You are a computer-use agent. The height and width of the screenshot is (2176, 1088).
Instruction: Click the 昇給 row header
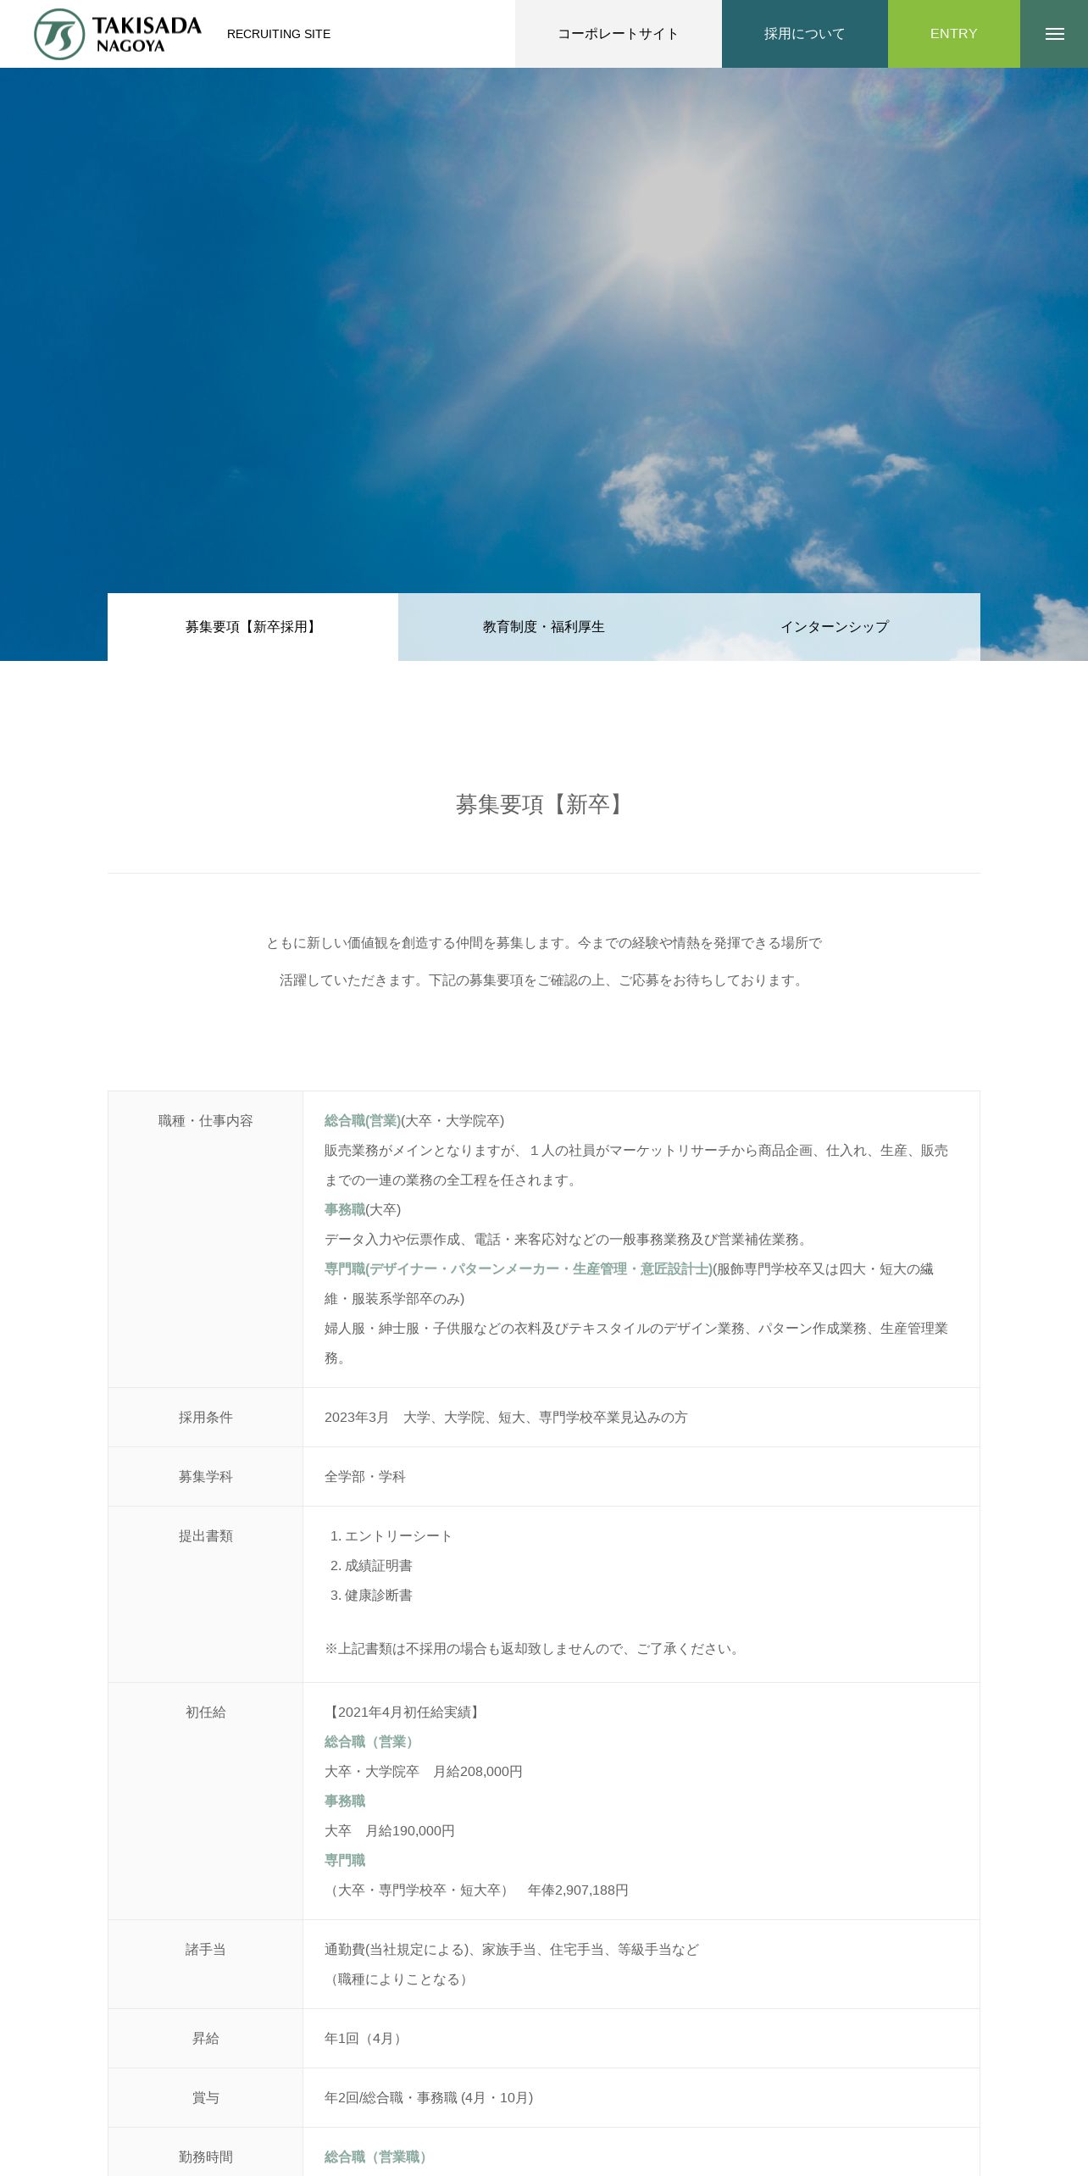pos(206,2039)
